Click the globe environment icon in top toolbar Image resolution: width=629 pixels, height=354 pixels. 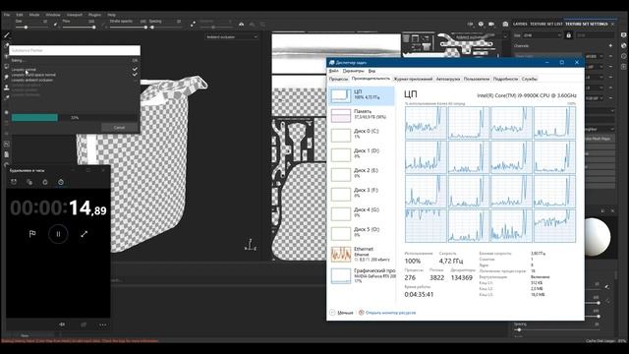(x=481, y=24)
